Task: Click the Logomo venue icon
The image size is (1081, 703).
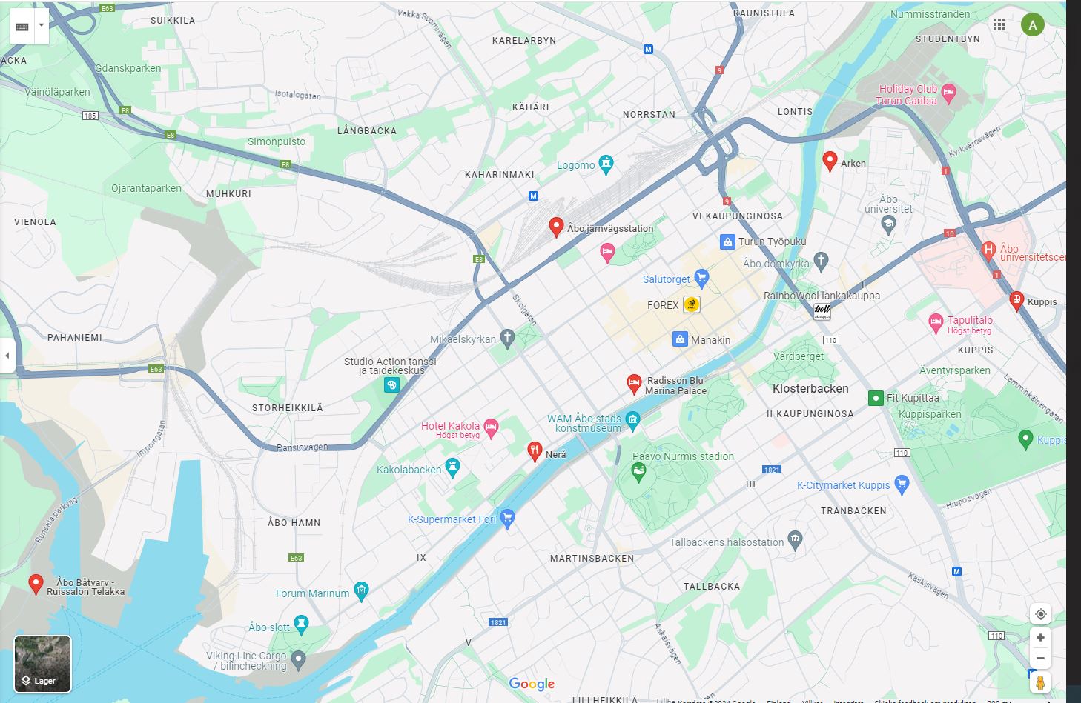Action: [606, 164]
